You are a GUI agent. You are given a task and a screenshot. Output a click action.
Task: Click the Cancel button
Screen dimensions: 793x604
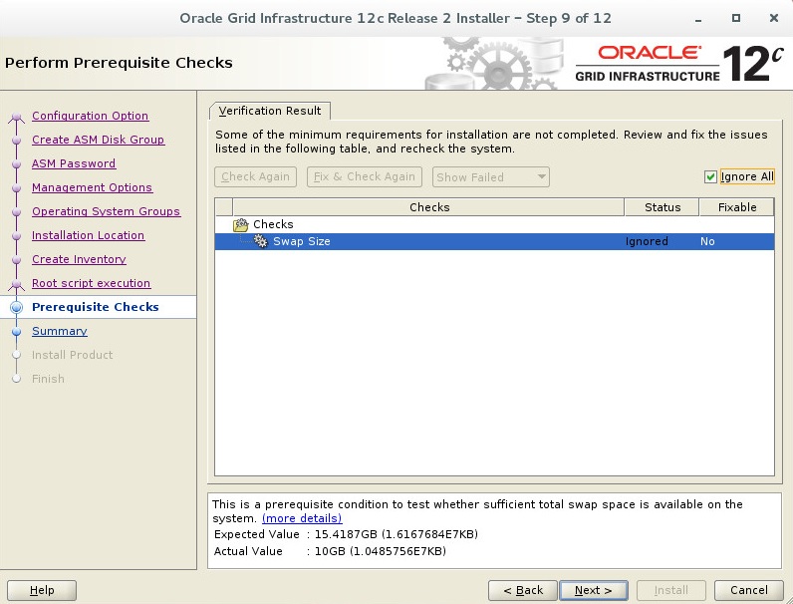point(749,590)
